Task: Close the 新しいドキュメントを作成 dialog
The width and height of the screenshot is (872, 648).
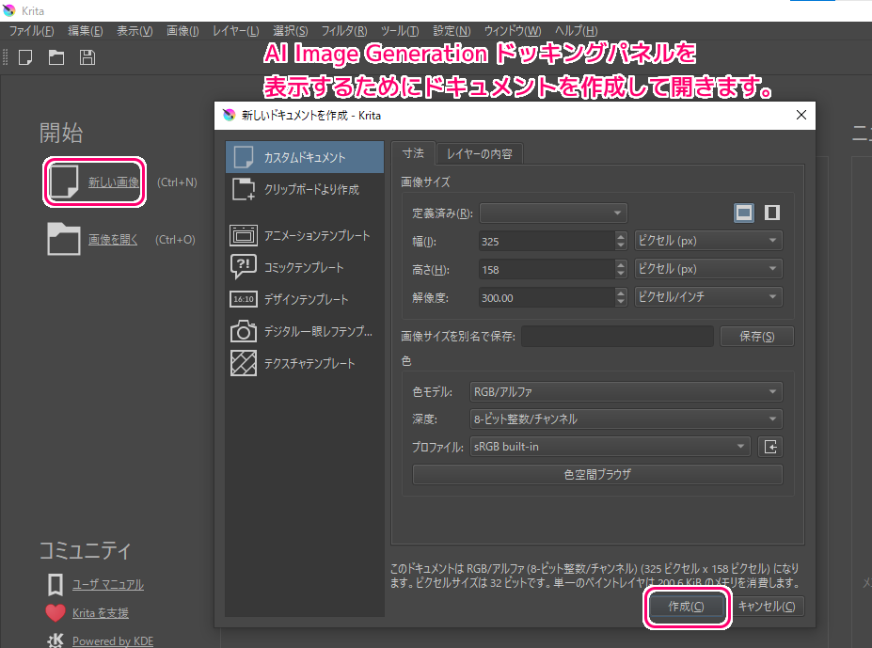Action: [x=801, y=115]
